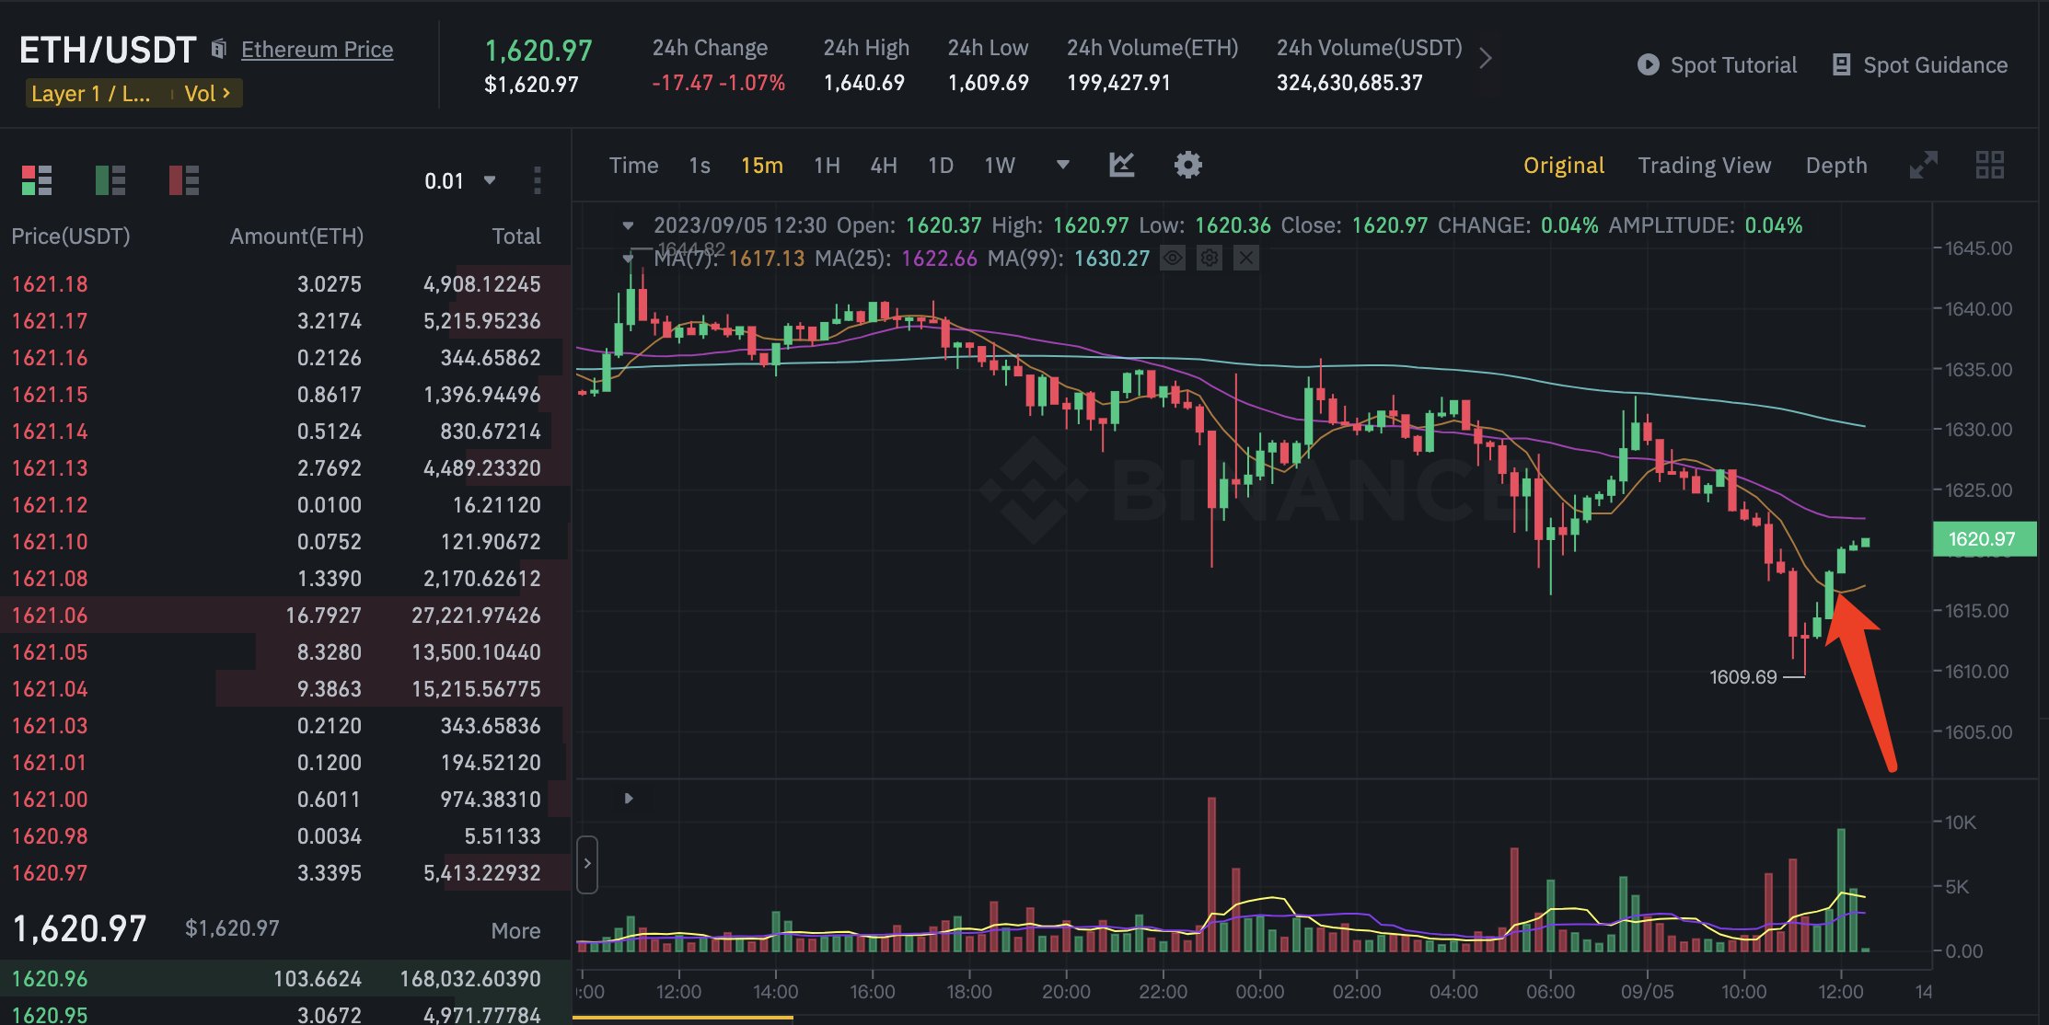The image size is (2049, 1025).
Task: Select the 1D chart interval
Action: 941,166
